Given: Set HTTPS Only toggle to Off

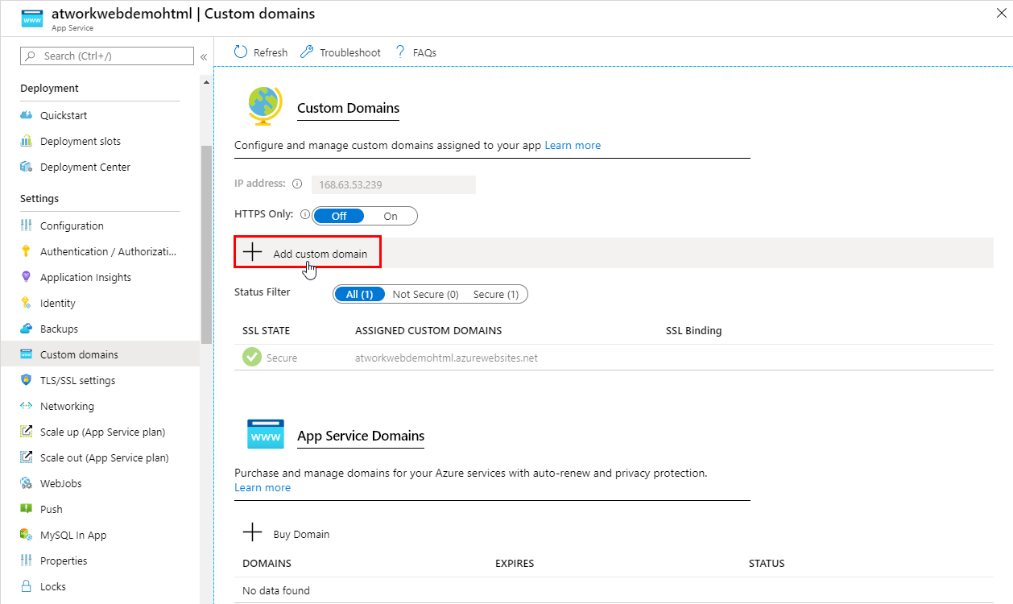Looking at the screenshot, I should click(339, 216).
